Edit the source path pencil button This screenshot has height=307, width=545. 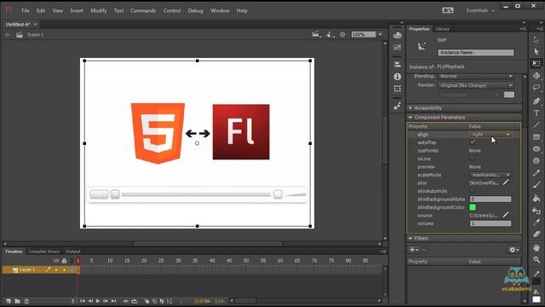(x=506, y=215)
